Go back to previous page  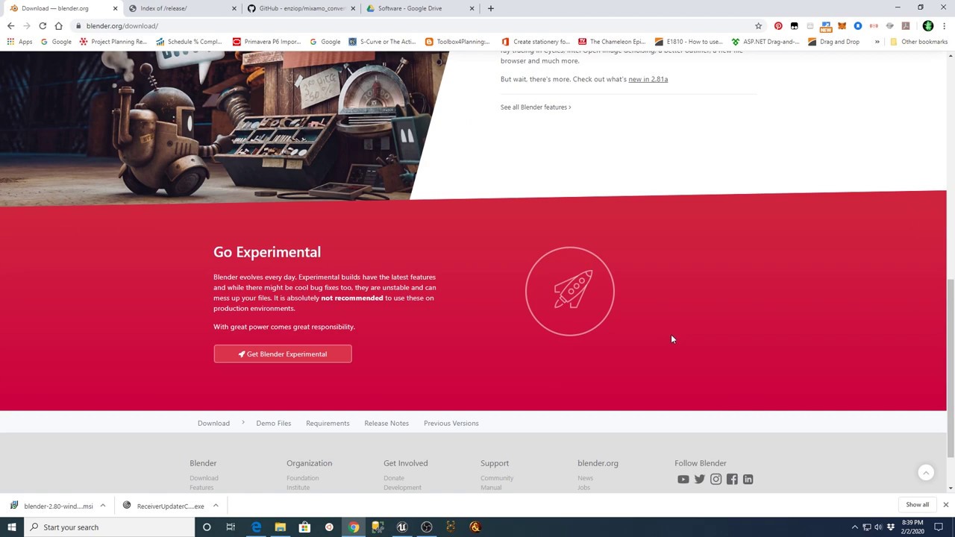[11, 25]
